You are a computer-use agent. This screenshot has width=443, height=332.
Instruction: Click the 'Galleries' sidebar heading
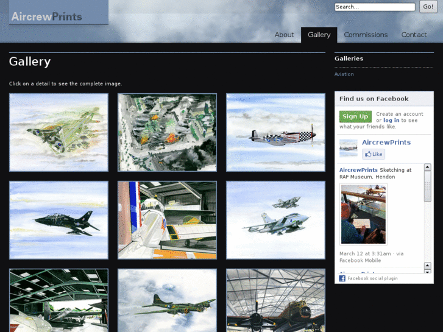pos(349,58)
